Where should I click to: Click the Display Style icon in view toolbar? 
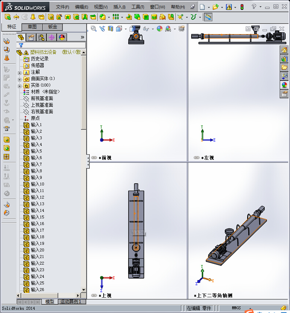pos(133,29)
